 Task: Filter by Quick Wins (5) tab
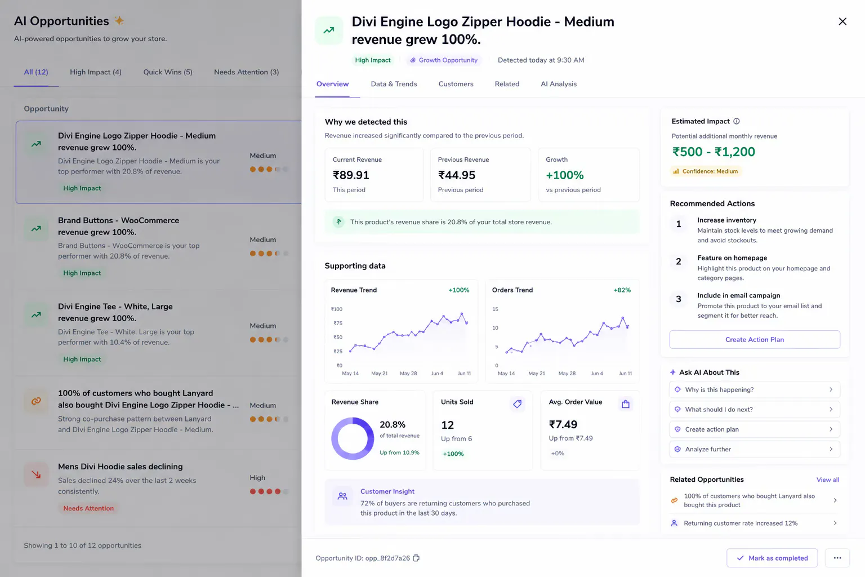pos(168,72)
